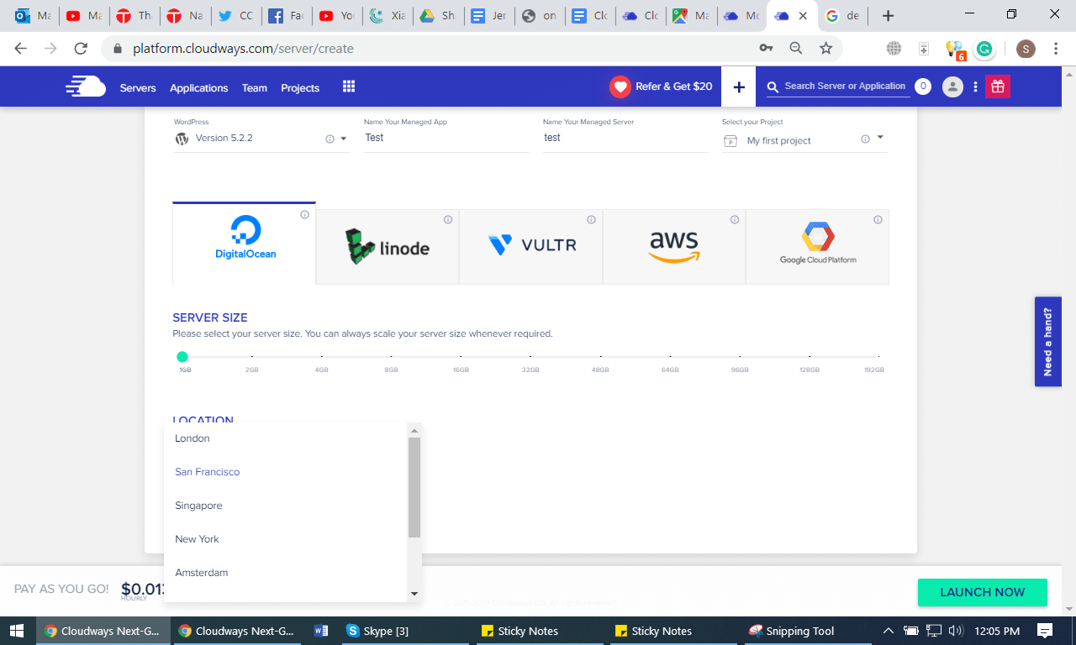
Task: Open the notifications counter badge
Action: tap(923, 87)
